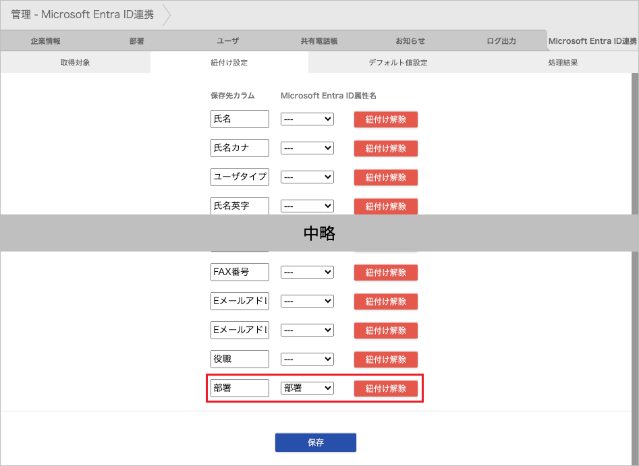Click the 氏名カナ column field
The width and height of the screenshot is (639, 466).
coord(240,148)
